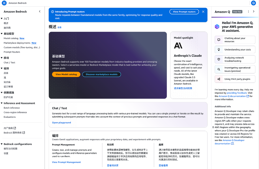Open Cross-region inference
The image size is (259, 169).
15,112
